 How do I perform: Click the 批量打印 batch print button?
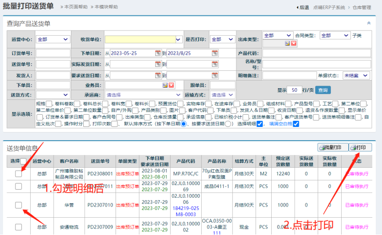click(332, 147)
